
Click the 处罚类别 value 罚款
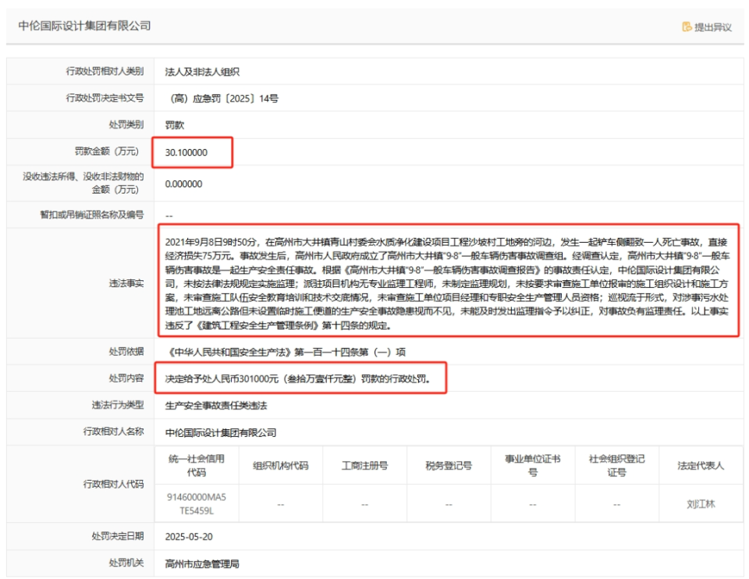click(174, 125)
